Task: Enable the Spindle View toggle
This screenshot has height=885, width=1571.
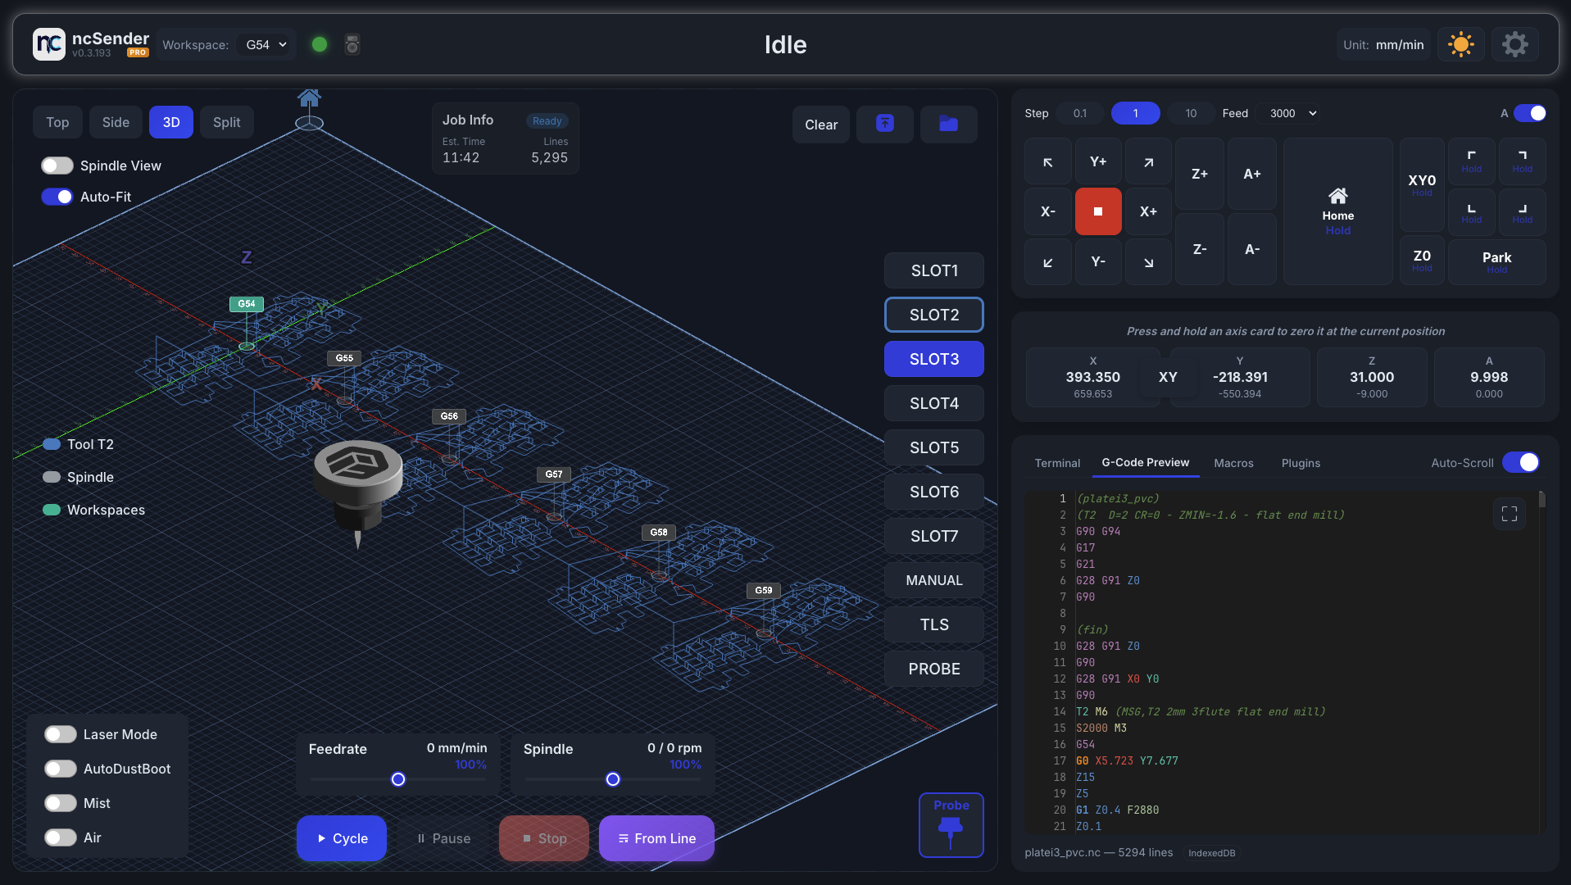Action: click(x=57, y=166)
